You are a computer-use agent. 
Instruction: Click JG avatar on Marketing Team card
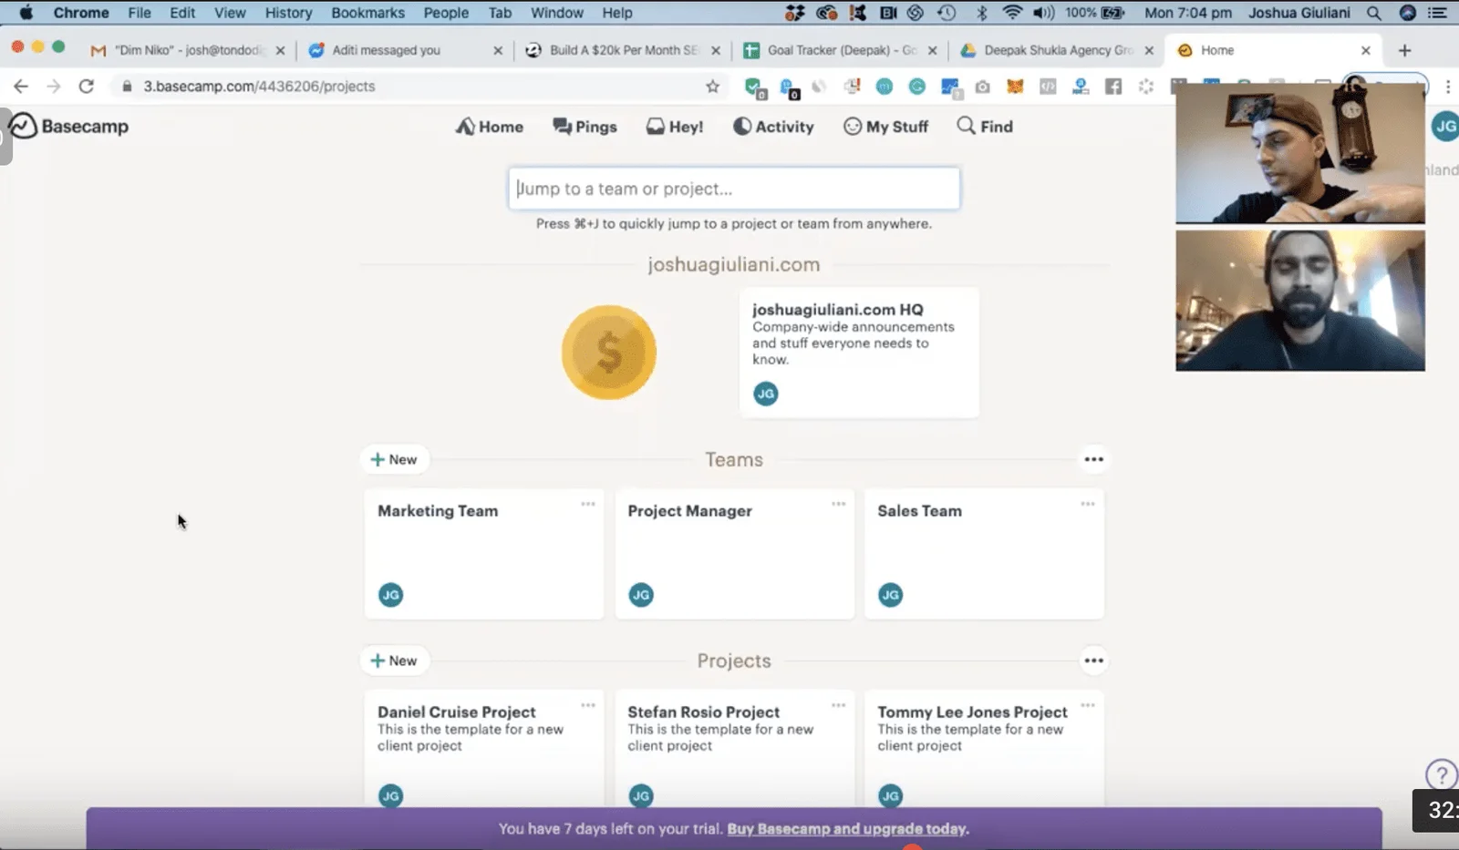[391, 595]
